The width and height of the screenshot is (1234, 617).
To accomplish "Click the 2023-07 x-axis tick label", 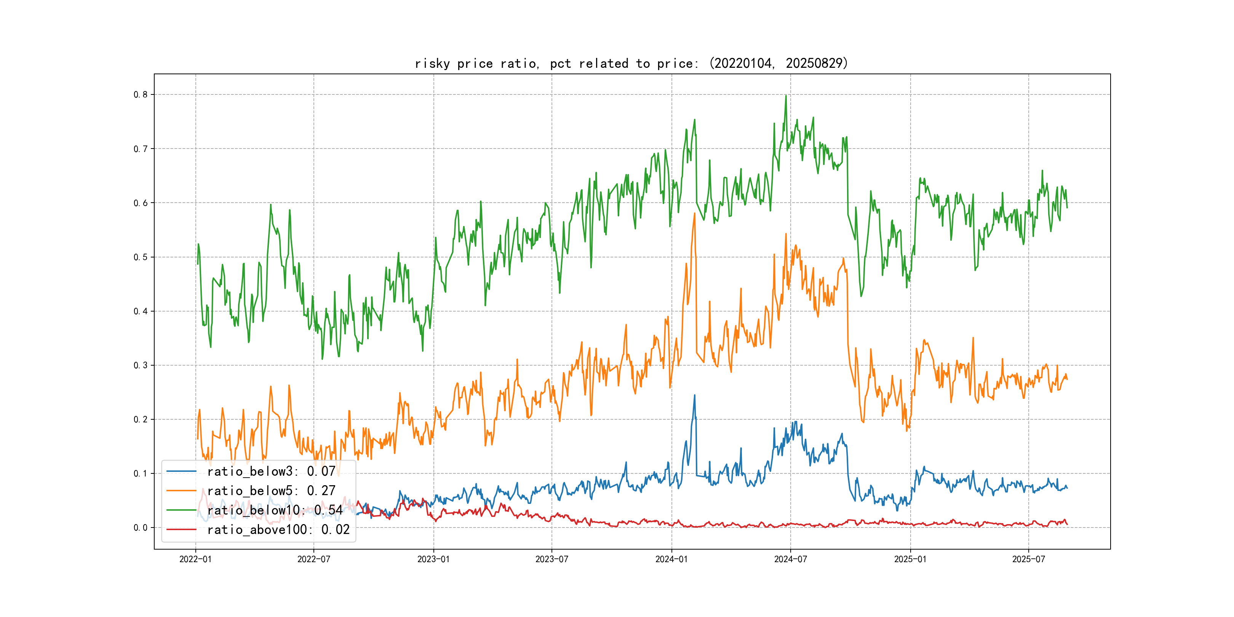I will coord(552,559).
